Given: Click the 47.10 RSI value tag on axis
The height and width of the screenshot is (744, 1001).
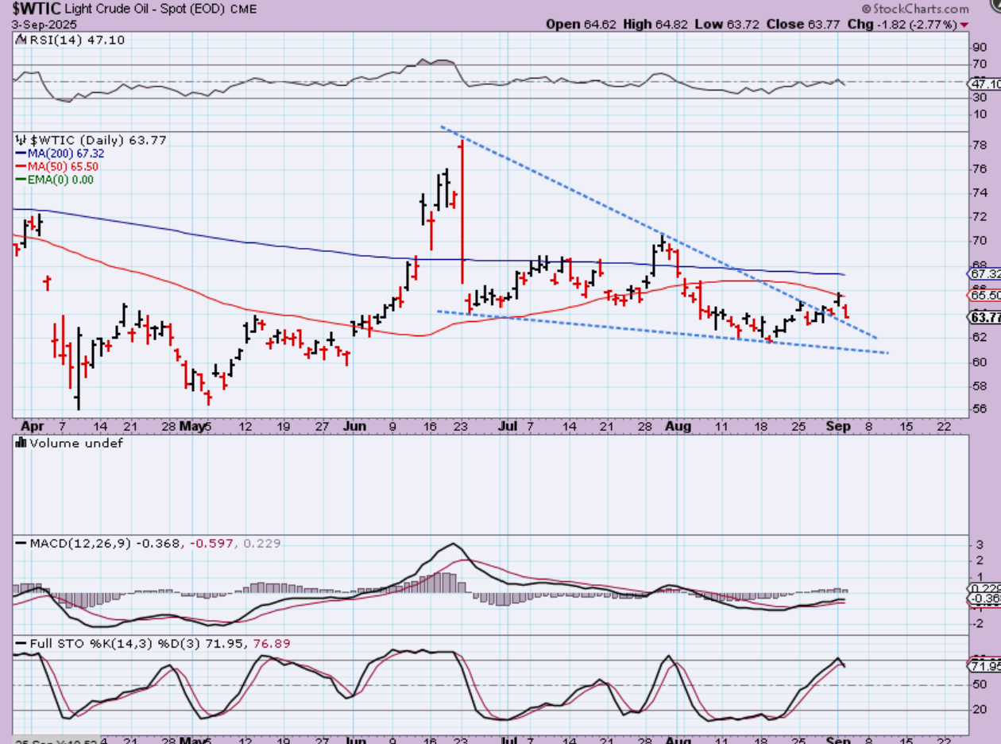Looking at the screenshot, I should click(984, 83).
